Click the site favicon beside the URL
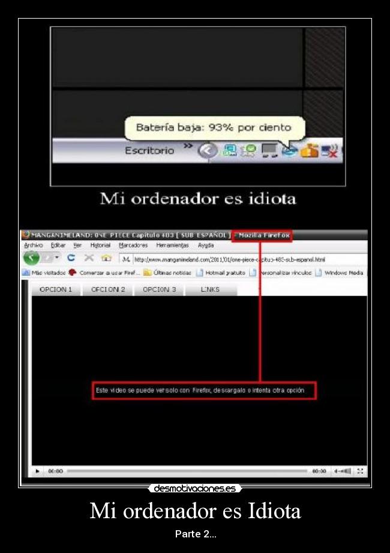 coord(126,259)
